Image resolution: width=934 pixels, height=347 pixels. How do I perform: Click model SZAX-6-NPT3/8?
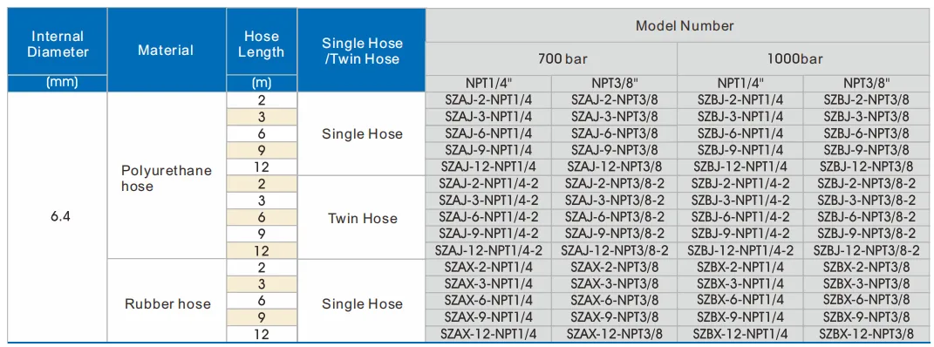(614, 301)
